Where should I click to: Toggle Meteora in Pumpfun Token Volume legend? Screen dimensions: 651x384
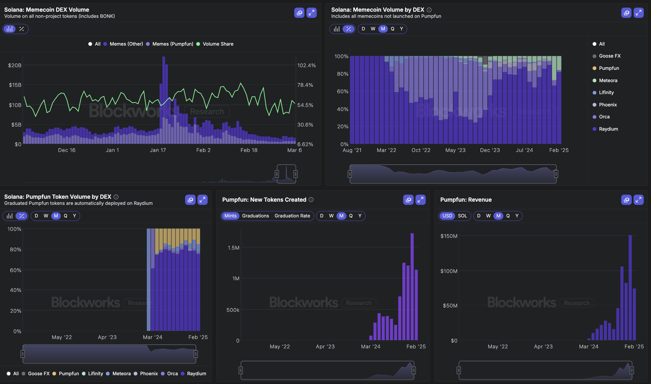(x=118, y=374)
